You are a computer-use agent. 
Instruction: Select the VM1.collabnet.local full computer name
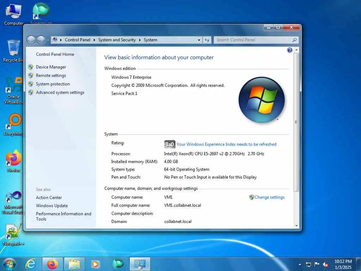tap(183, 205)
